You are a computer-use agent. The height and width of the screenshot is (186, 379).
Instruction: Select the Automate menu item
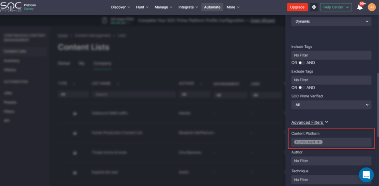coord(212,7)
